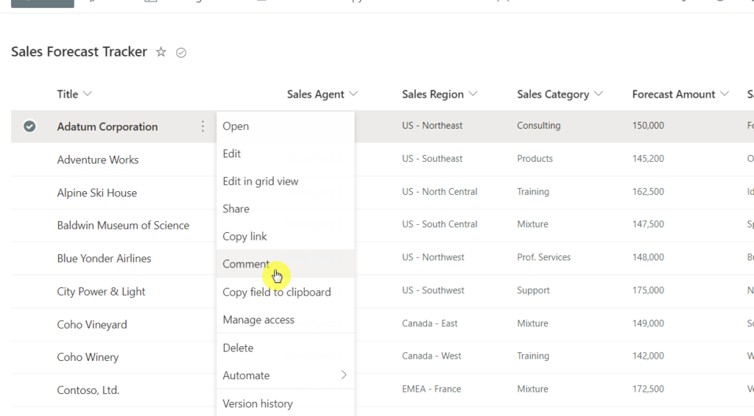Choose Open from the context menu
This screenshot has width=754, height=416.
pyautogui.click(x=286, y=126)
